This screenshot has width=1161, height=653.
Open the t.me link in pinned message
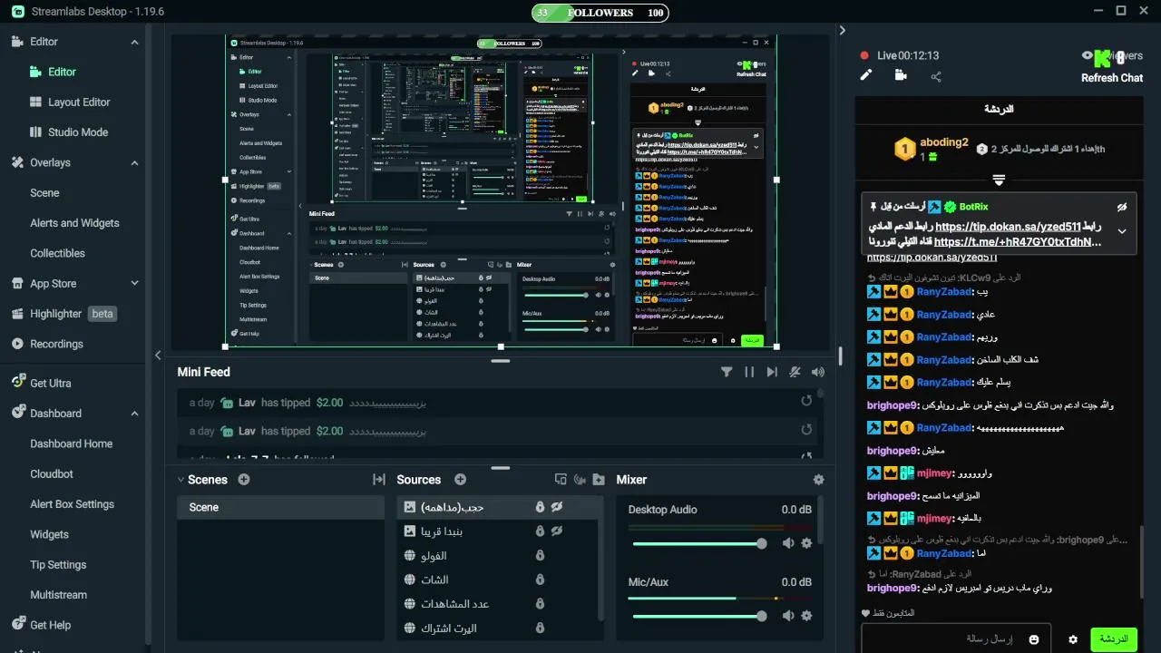pyautogui.click(x=1018, y=242)
